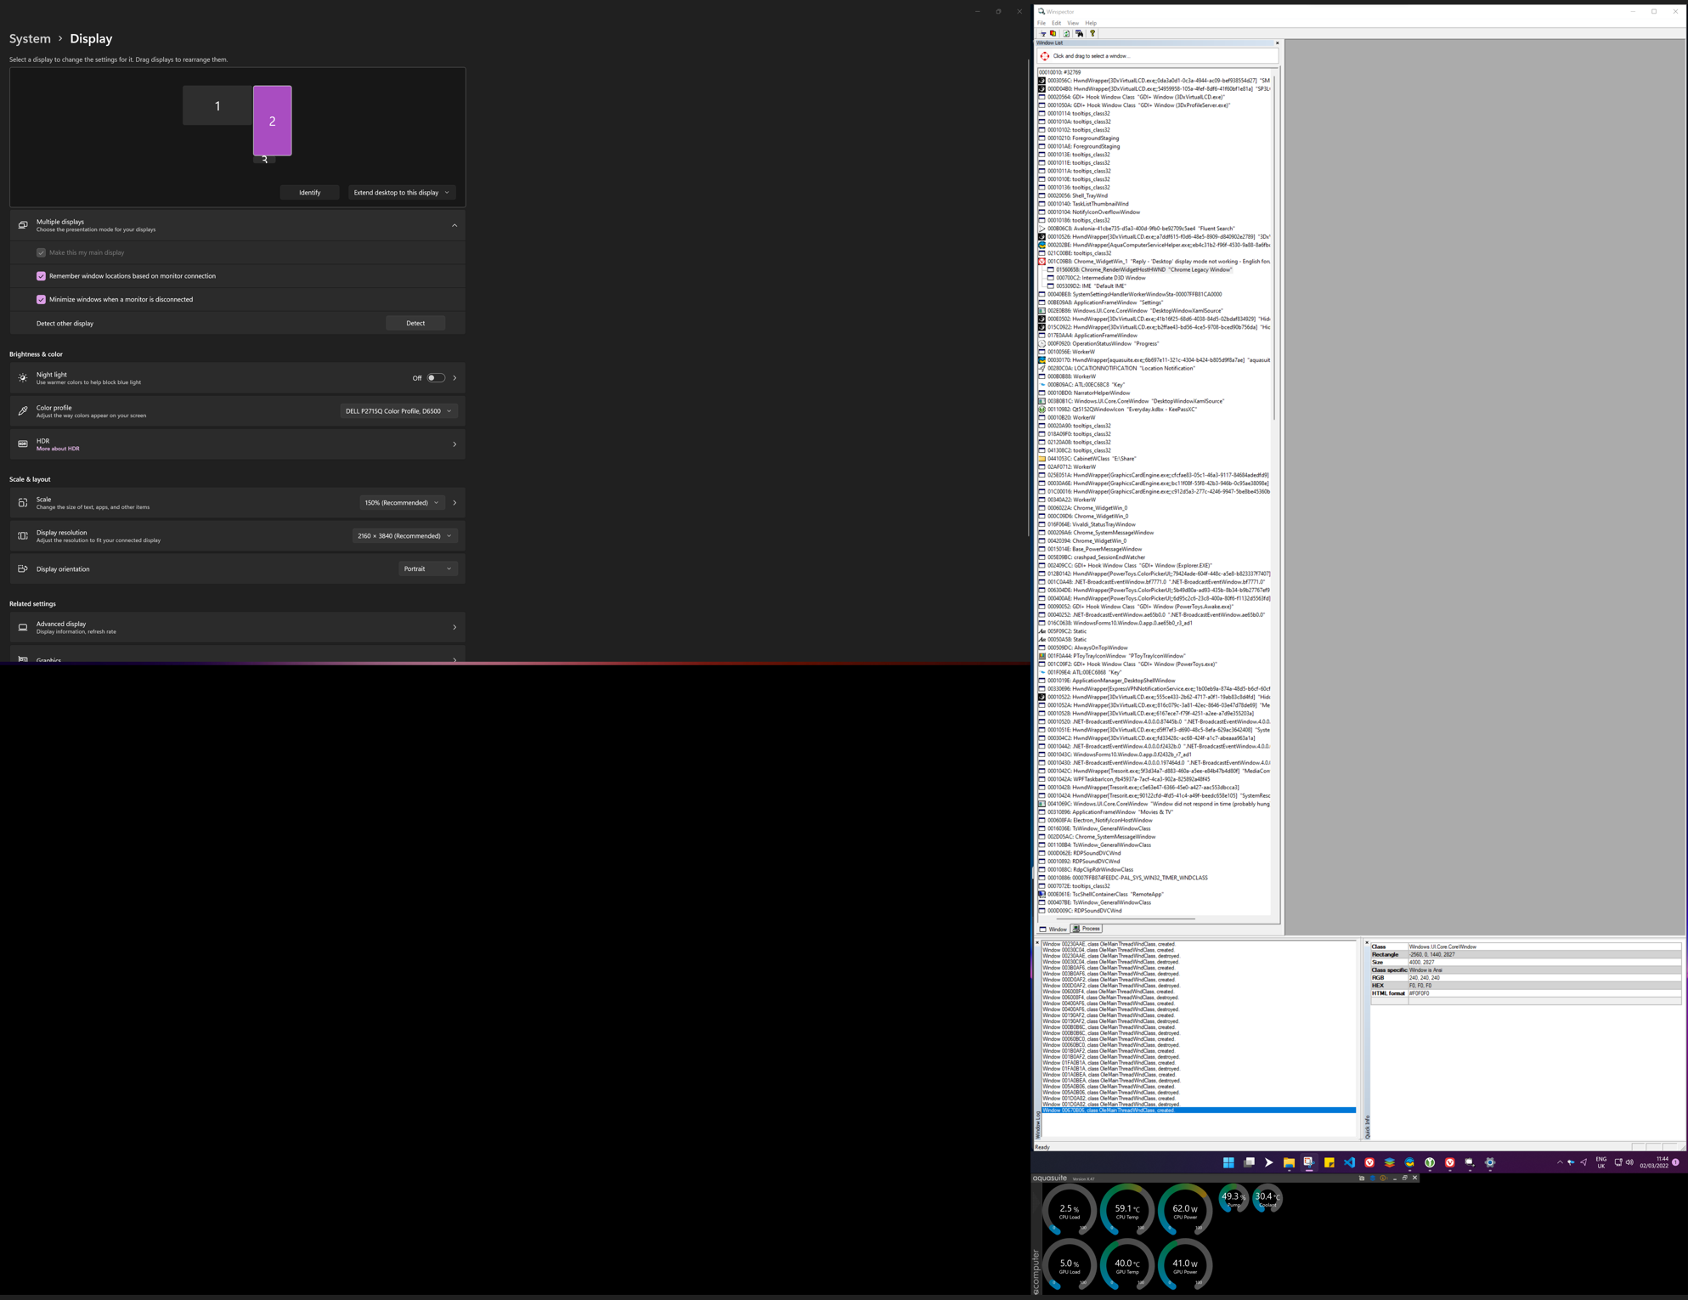Uncheck Minimize windows when a monitor is disconnected
This screenshot has height=1300, width=1688.
pos(41,299)
